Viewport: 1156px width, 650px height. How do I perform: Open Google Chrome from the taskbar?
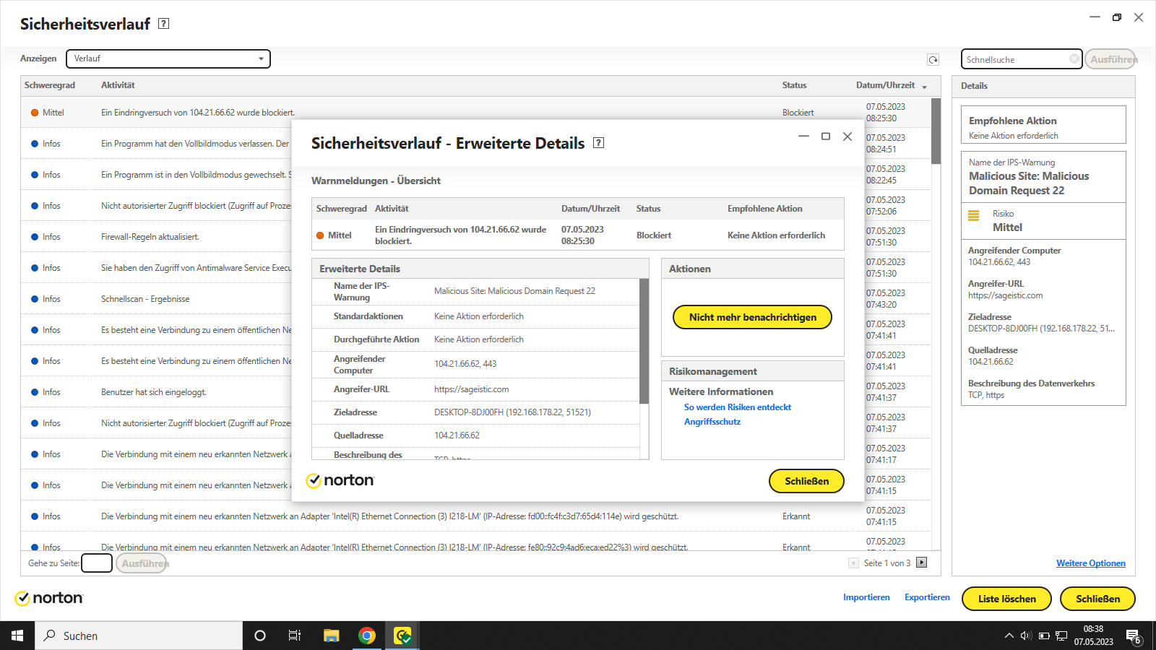(x=367, y=636)
